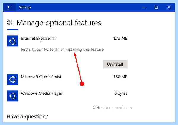Click the Restart your PC message text

click(63, 49)
